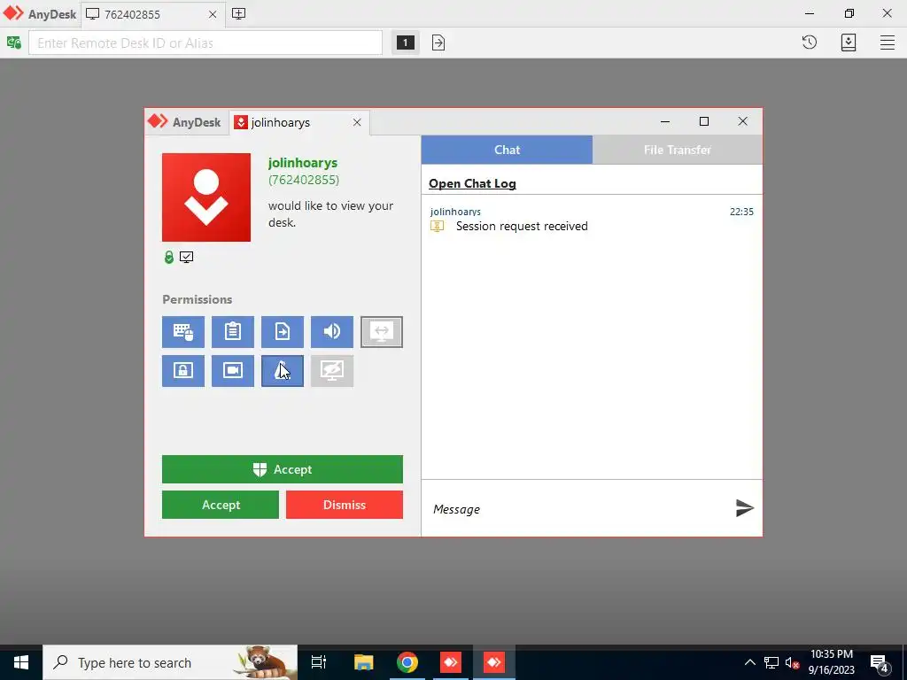Click the monitor check status icon

coord(186,258)
